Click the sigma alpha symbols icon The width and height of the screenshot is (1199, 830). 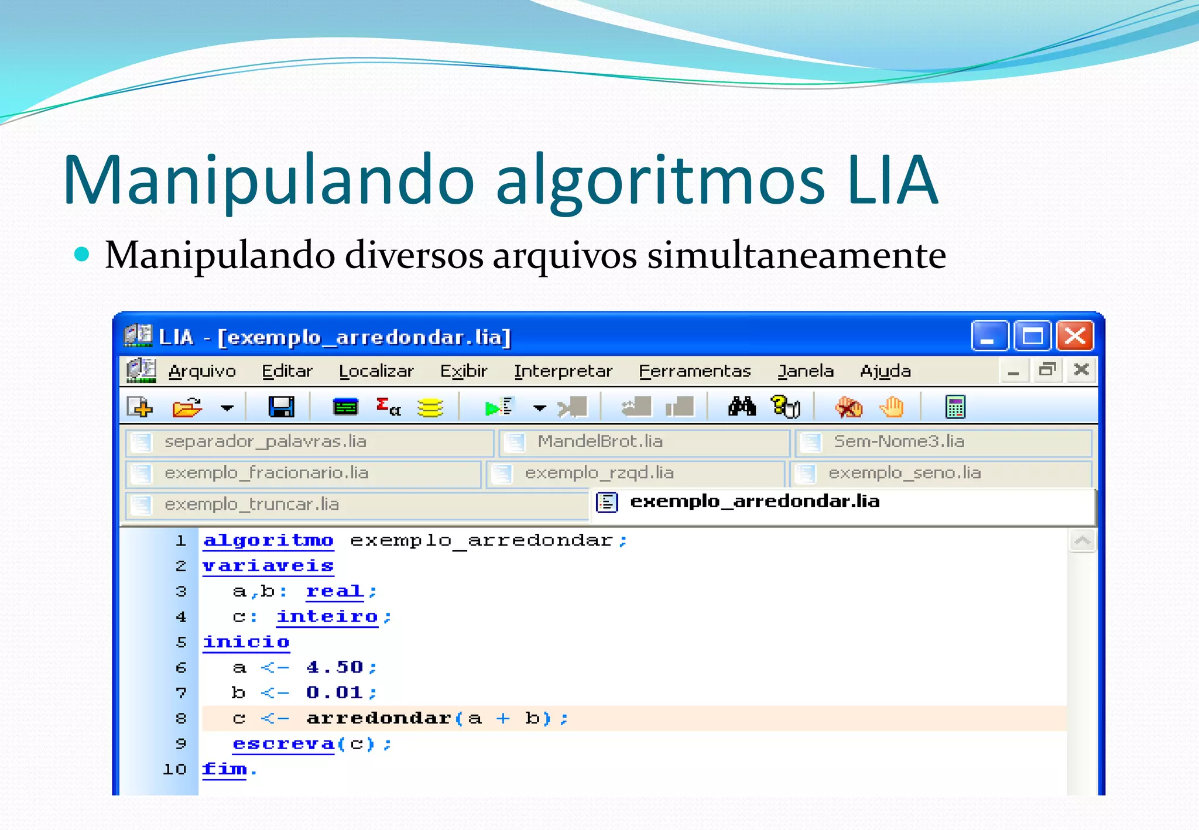388,407
